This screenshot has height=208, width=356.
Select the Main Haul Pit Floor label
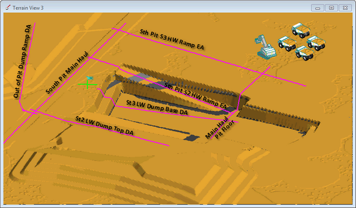tap(220, 128)
